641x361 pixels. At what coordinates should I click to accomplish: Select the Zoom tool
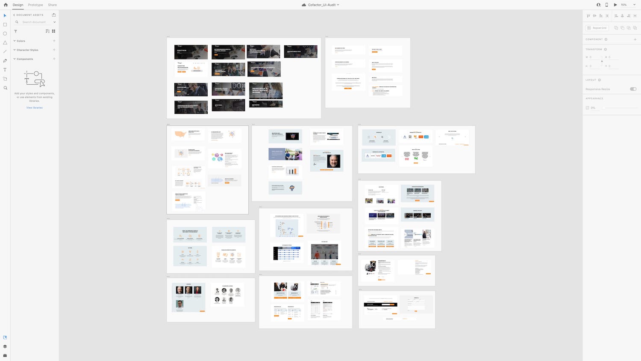[x=5, y=88]
